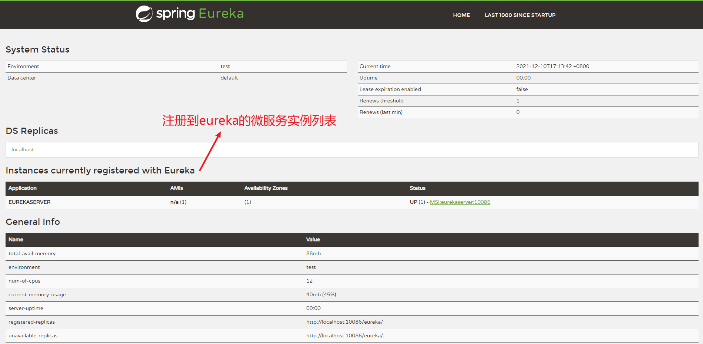Click the General Info heading

pos(33,222)
